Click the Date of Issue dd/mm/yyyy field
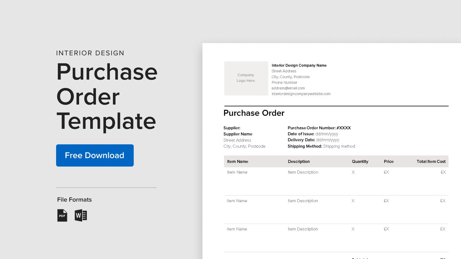This screenshot has width=461, height=259. [313, 134]
